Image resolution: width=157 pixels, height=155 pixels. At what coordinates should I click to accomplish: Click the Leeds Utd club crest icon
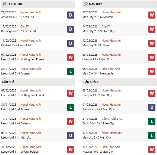[4, 4]
